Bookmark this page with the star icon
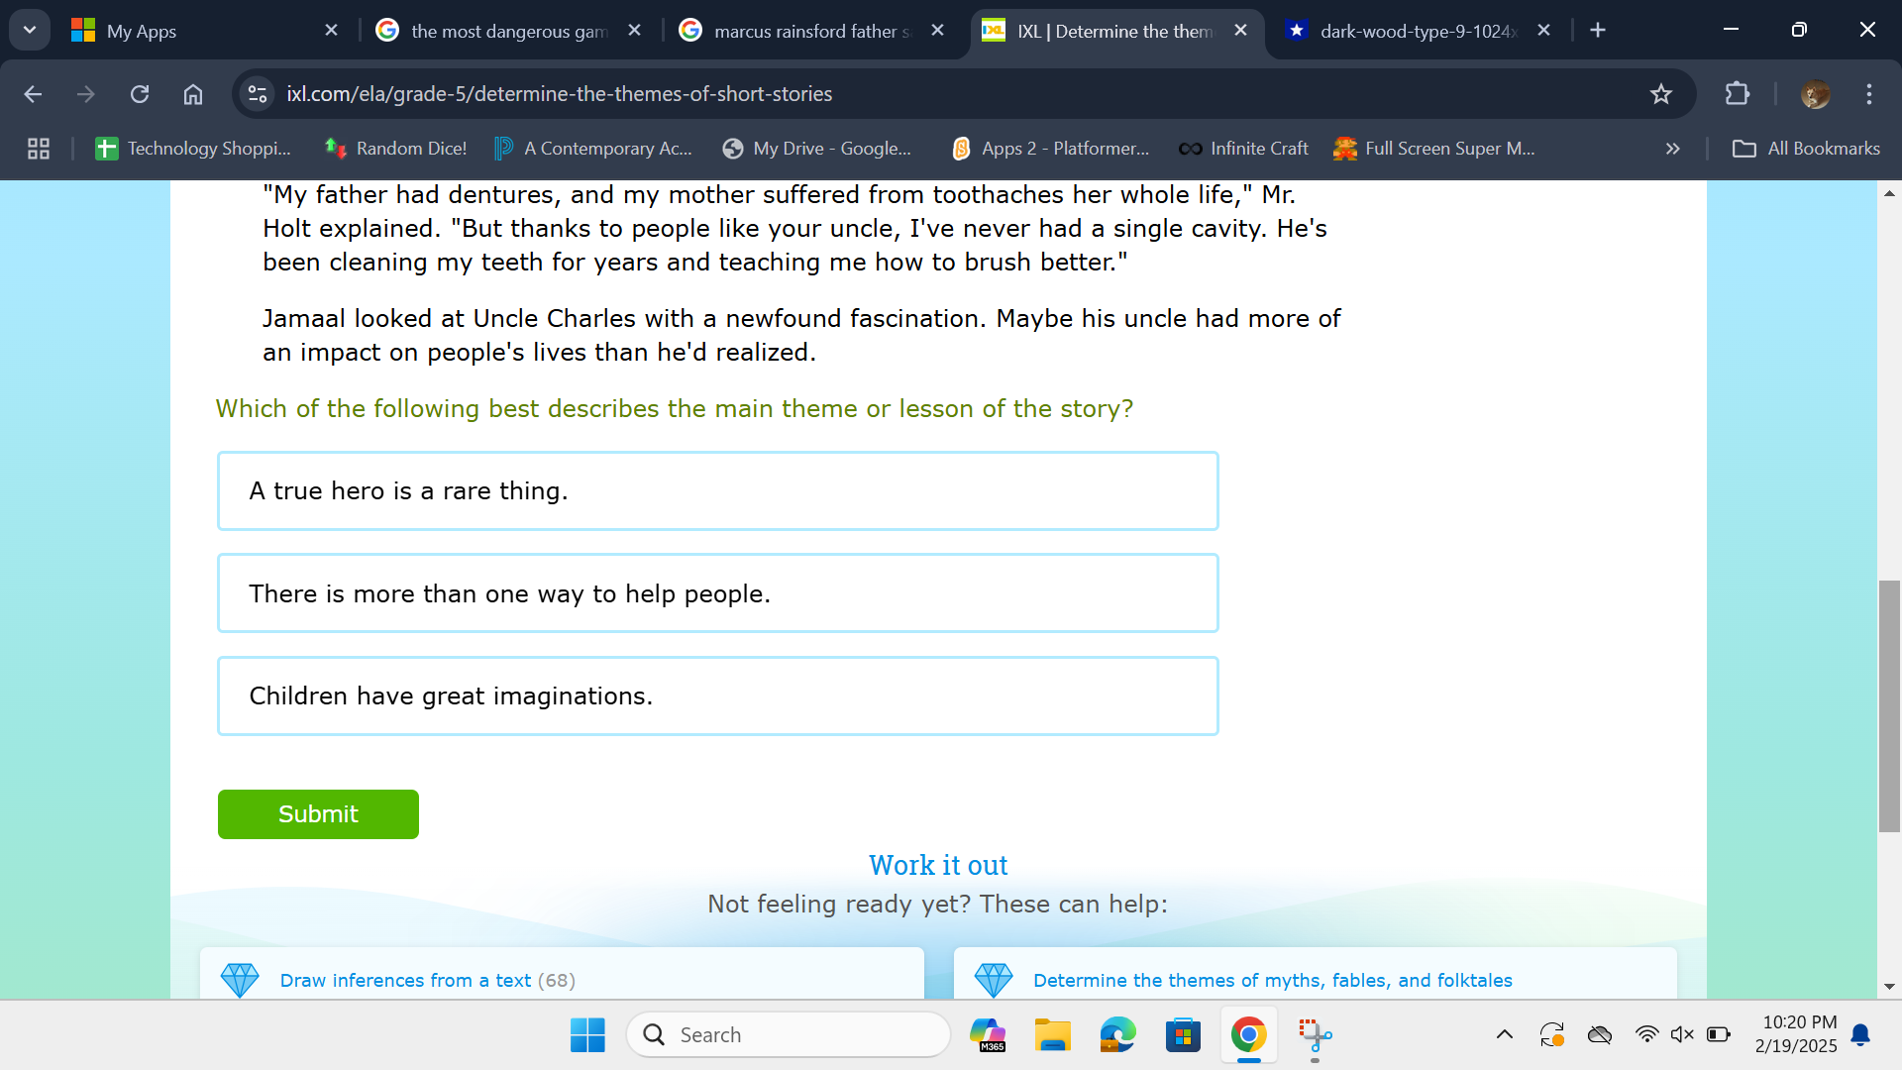The image size is (1902, 1070). tap(1660, 94)
